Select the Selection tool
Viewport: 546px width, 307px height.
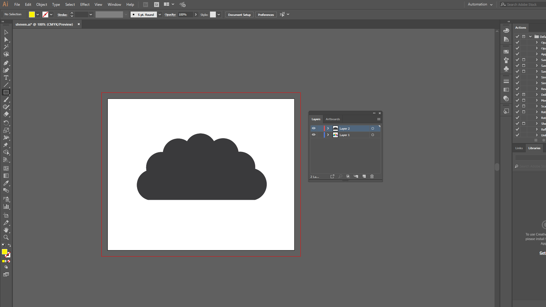(x=6, y=32)
